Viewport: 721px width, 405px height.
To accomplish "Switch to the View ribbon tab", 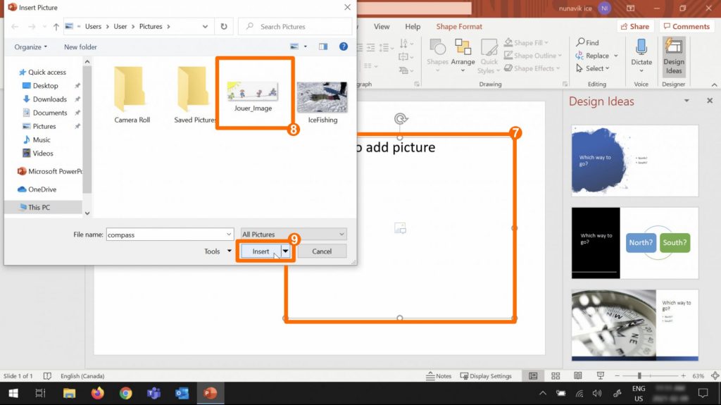I will (382, 27).
